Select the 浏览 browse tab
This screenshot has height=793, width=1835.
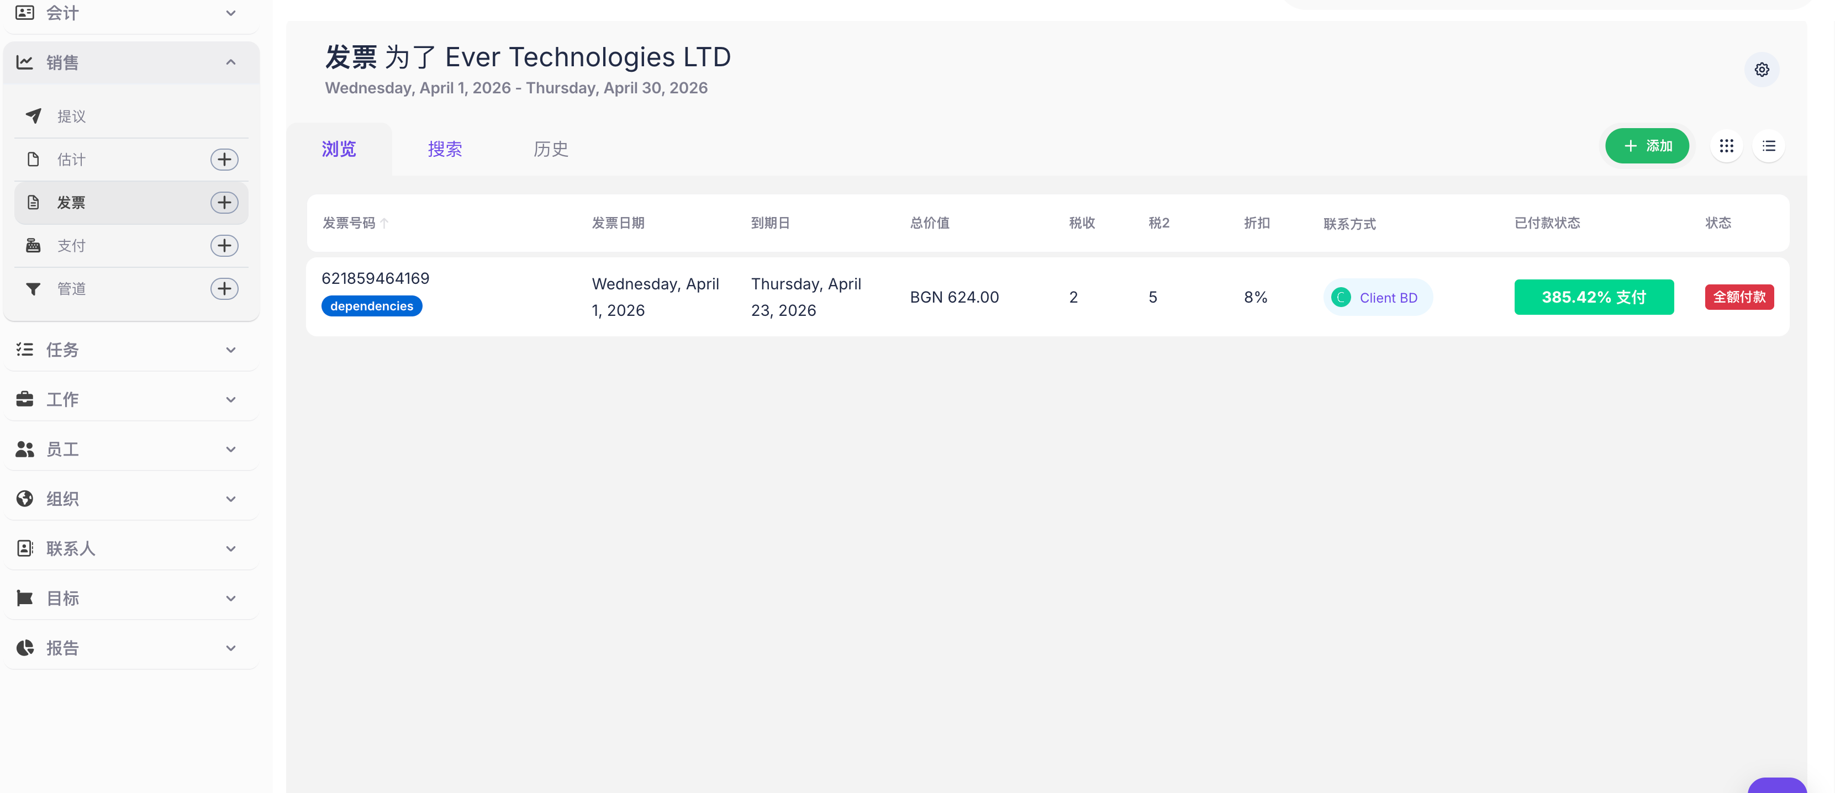[339, 149]
